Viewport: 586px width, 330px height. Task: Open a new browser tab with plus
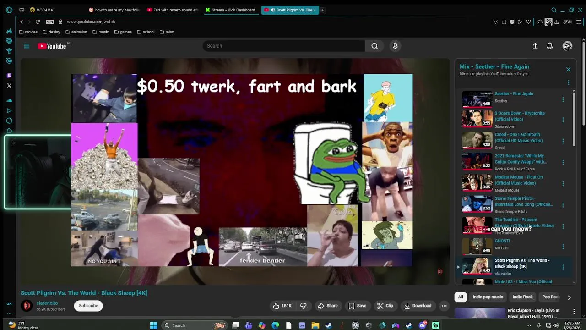[x=323, y=10]
